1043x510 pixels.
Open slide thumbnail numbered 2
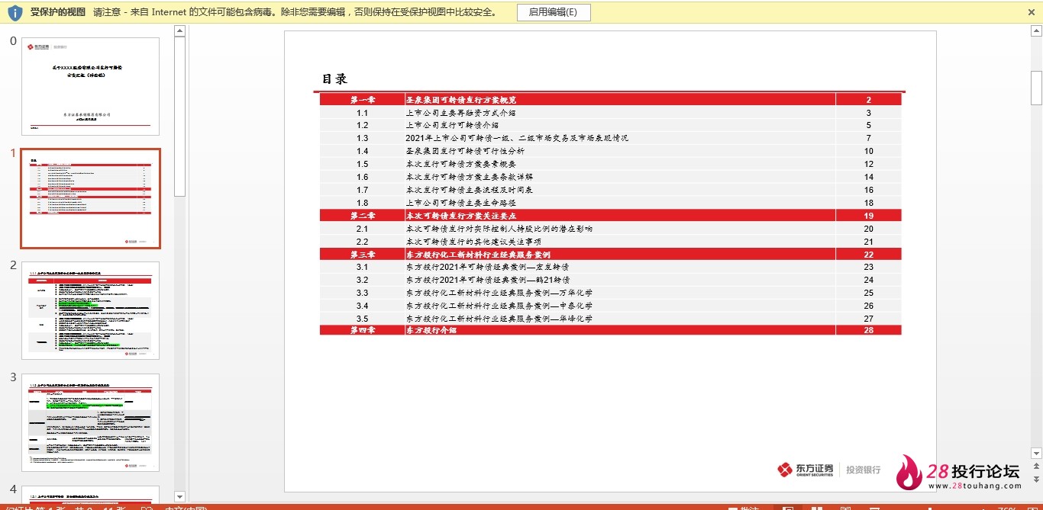pyautogui.click(x=90, y=310)
